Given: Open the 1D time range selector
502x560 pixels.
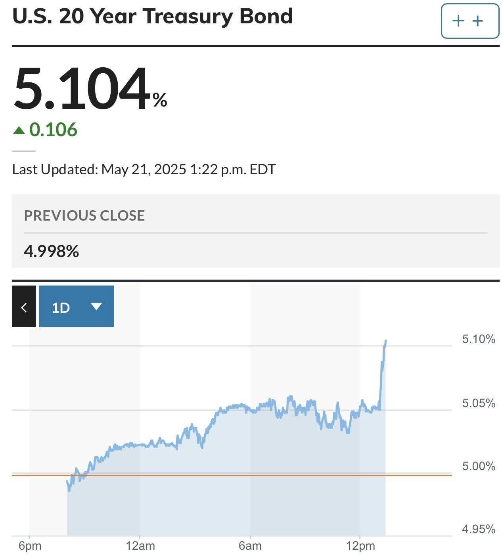Looking at the screenshot, I should (x=77, y=307).
